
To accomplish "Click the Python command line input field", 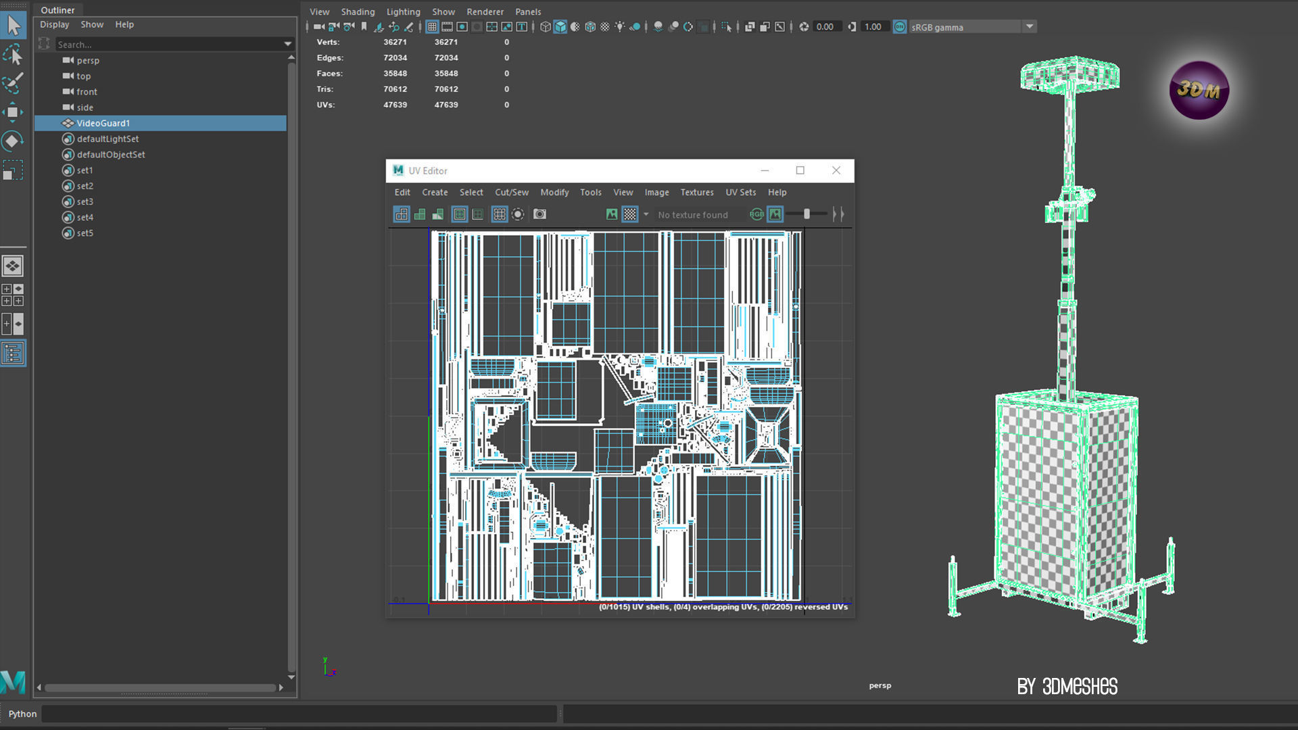I will (299, 714).
